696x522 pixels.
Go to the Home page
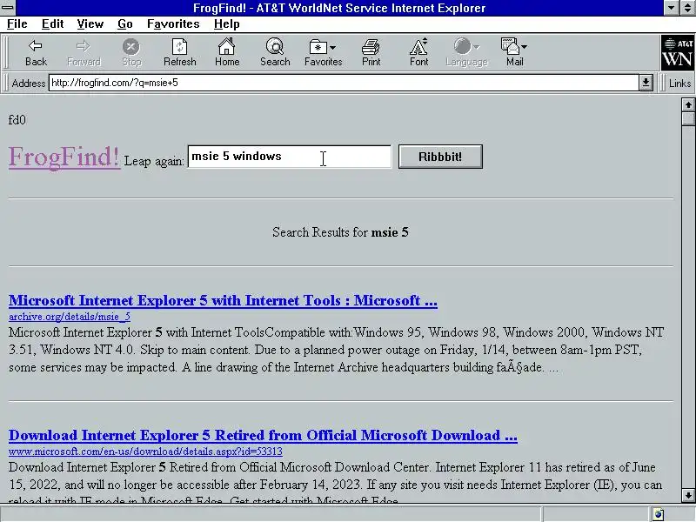click(x=227, y=52)
